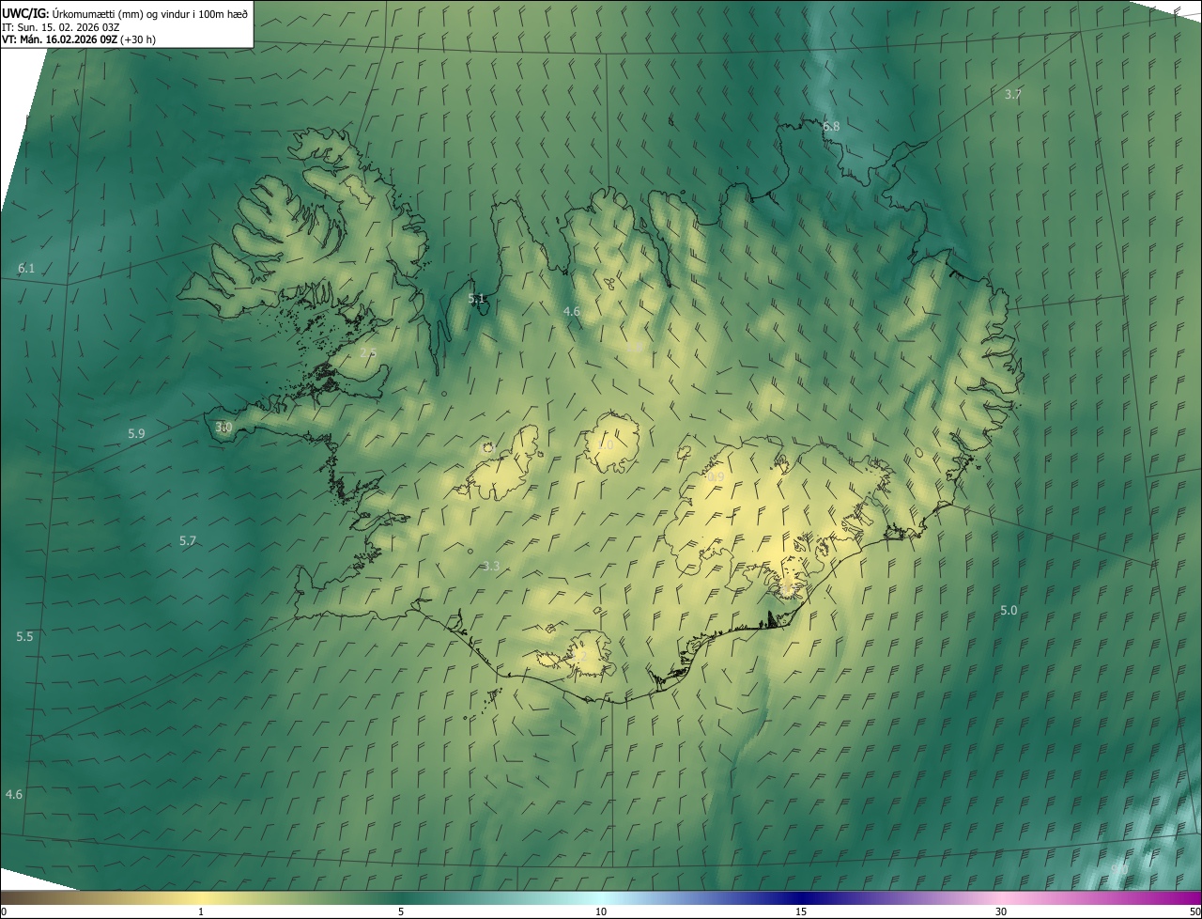Click the 5.5 value label on the map
This screenshot has height=919, width=1202.
pyautogui.click(x=24, y=636)
